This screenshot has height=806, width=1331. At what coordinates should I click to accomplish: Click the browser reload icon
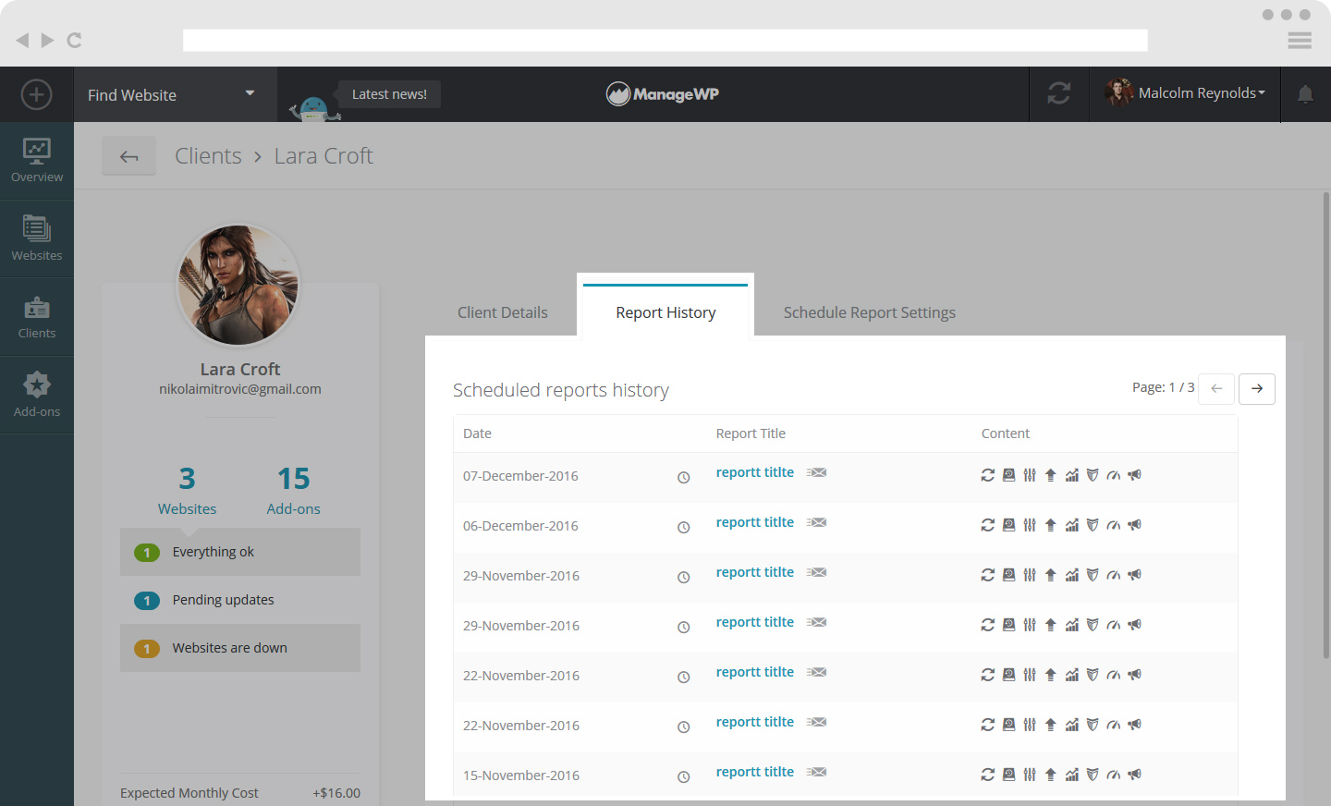[x=75, y=41]
